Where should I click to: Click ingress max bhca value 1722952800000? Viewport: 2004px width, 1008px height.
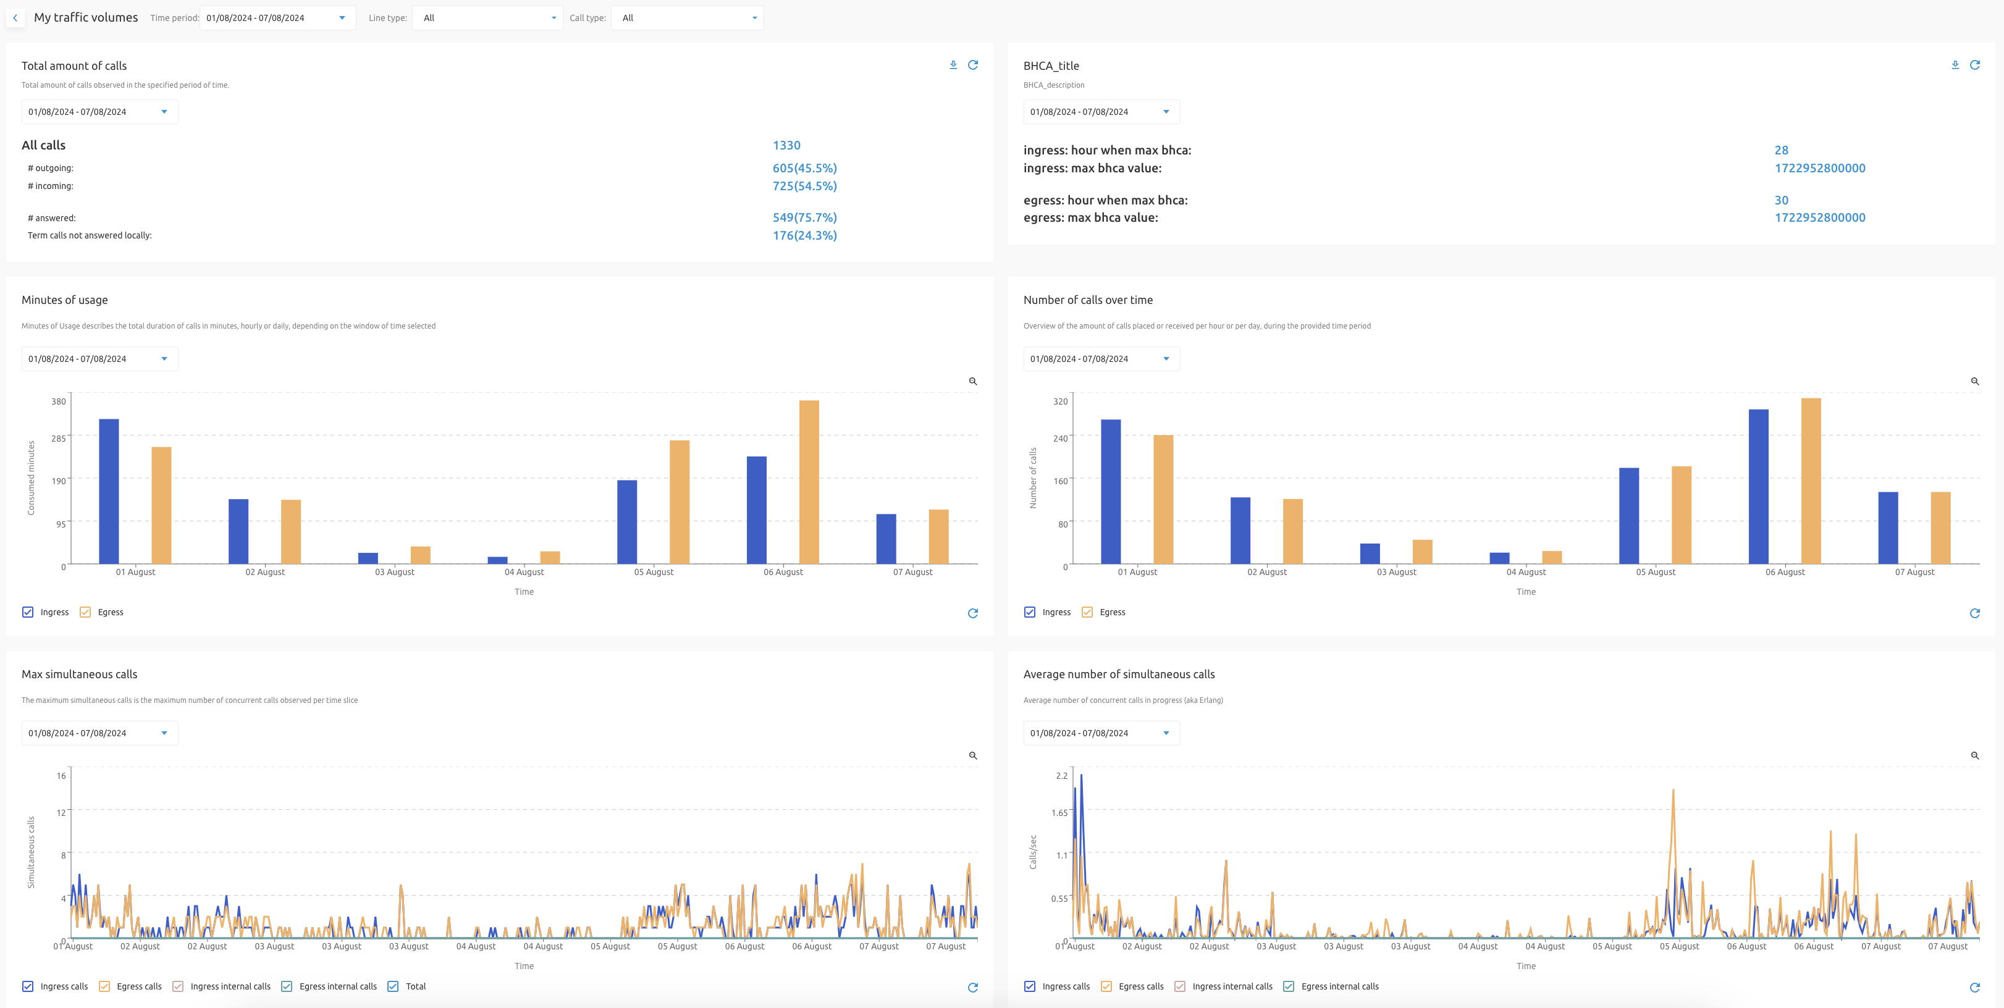(1820, 168)
